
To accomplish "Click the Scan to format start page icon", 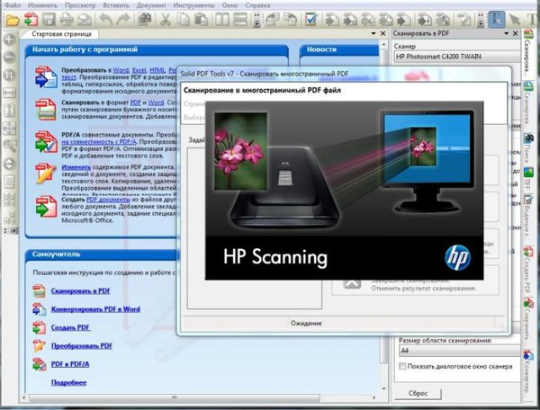I will (x=46, y=109).
